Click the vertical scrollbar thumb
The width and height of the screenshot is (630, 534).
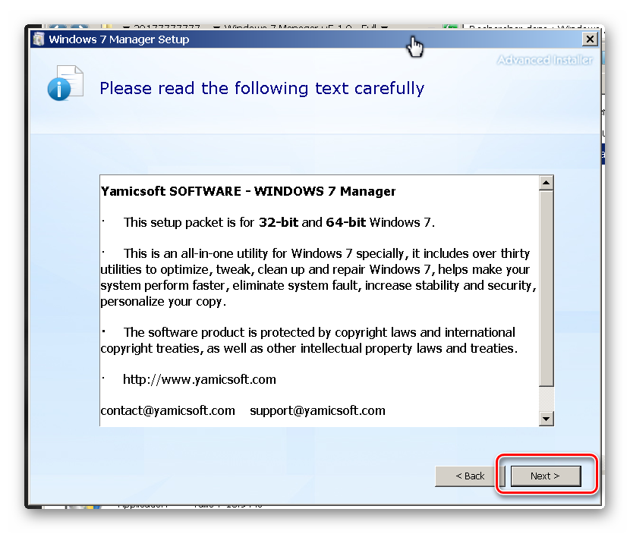(x=546, y=288)
